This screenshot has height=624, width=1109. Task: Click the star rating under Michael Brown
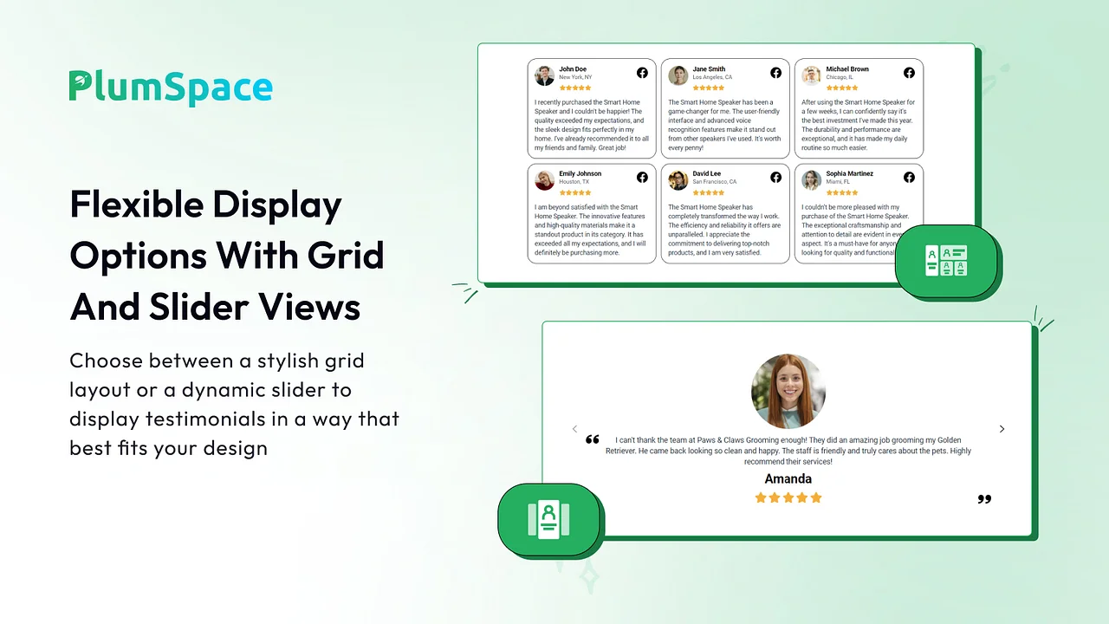click(841, 88)
